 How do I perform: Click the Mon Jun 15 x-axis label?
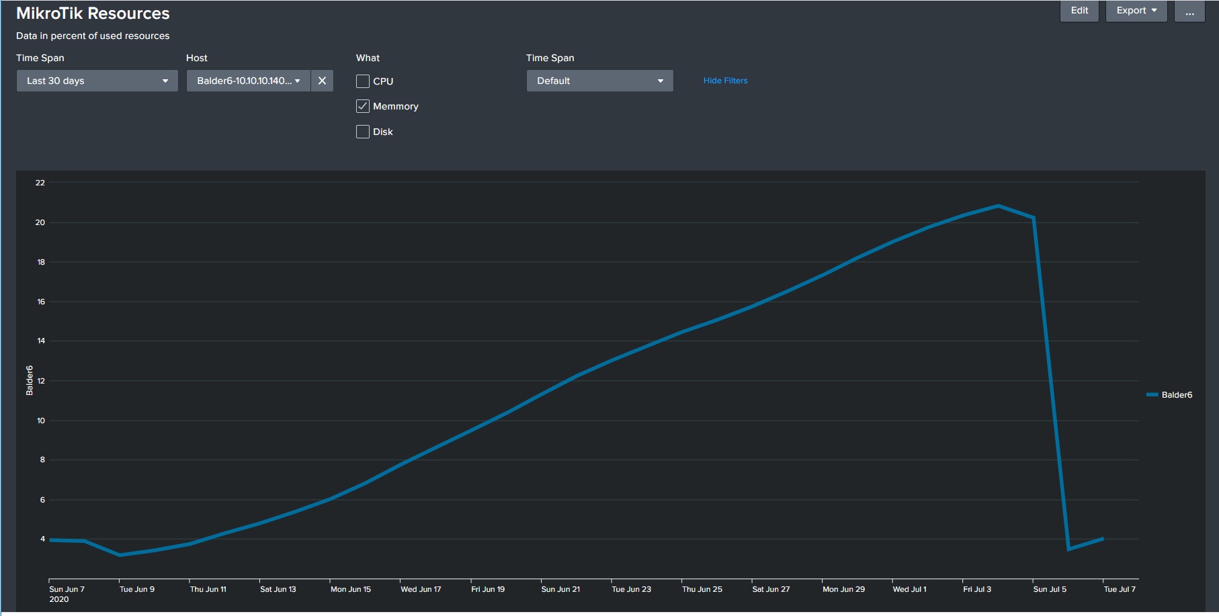(x=351, y=589)
